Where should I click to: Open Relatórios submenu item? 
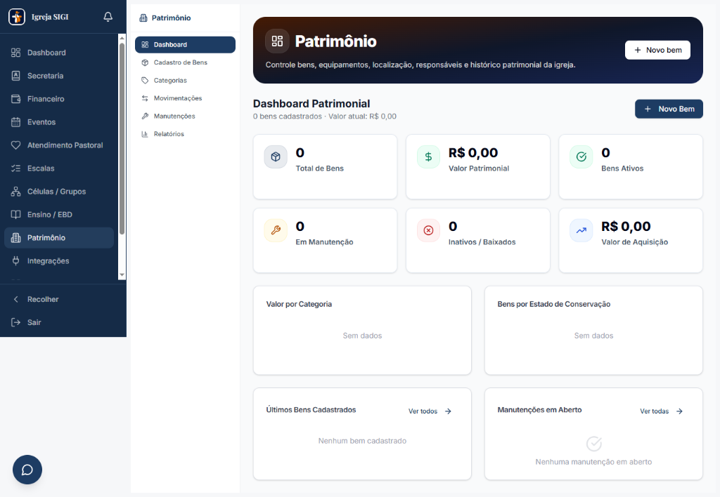[x=185, y=134]
